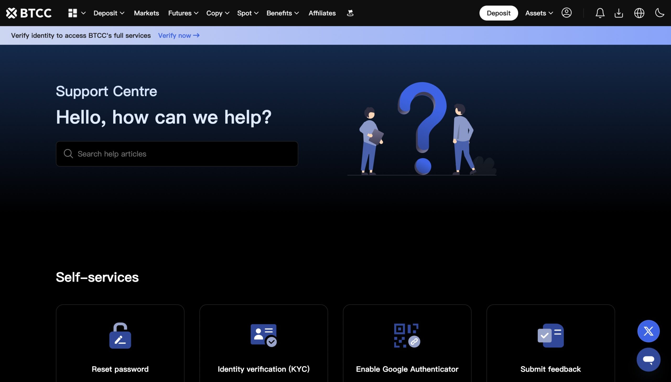Screen dimensions: 671x382
Task: Open the Spot dropdown
Action: click(x=248, y=13)
